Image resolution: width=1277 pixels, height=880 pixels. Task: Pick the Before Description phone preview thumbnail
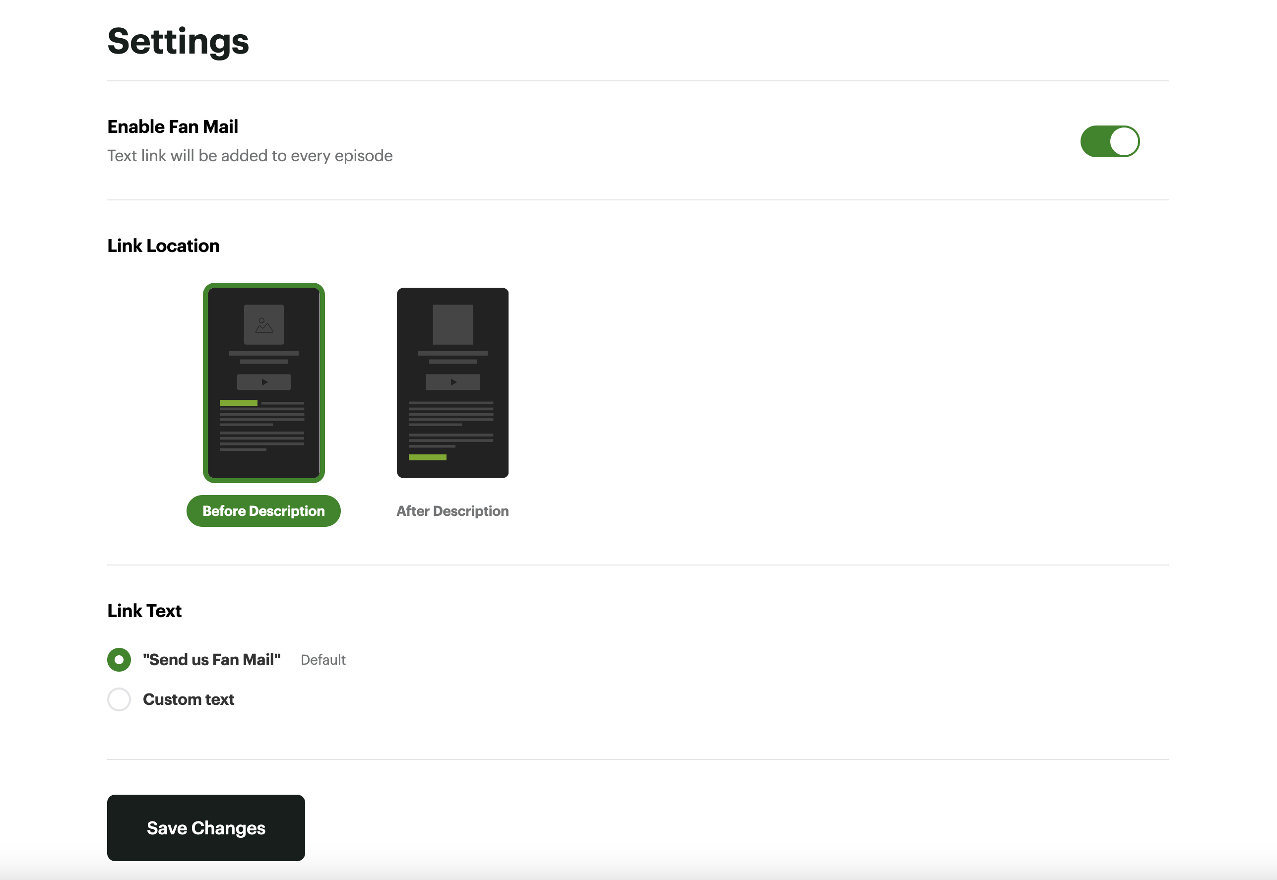pos(263,382)
